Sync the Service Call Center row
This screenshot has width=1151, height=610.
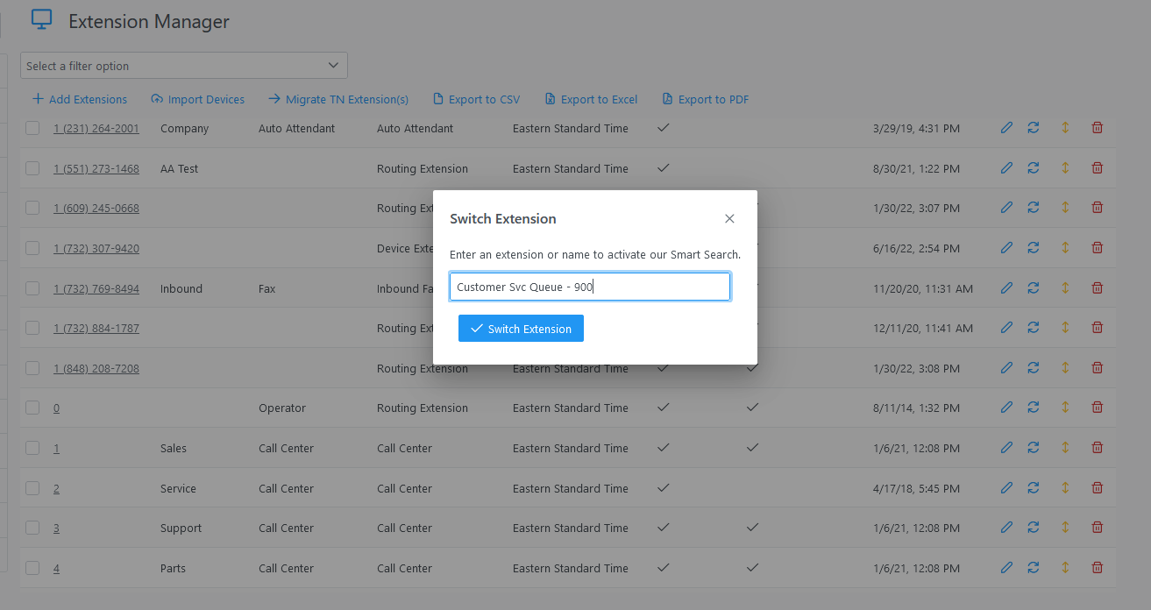[1034, 488]
